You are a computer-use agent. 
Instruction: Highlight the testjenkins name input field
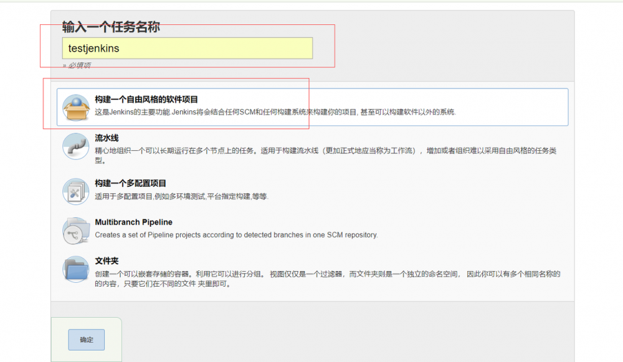tap(187, 48)
